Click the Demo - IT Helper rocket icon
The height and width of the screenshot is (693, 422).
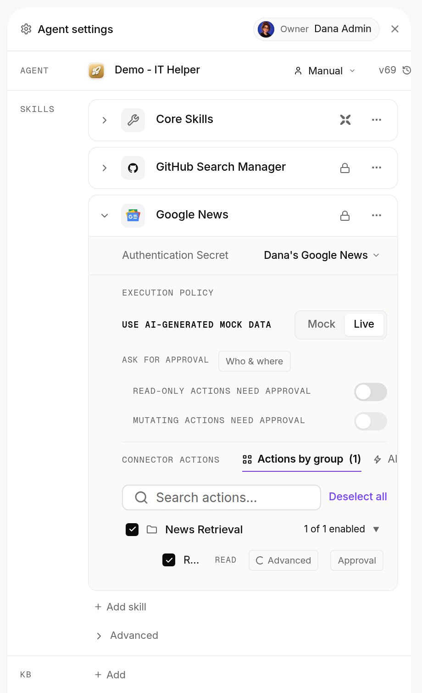[96, 71]
